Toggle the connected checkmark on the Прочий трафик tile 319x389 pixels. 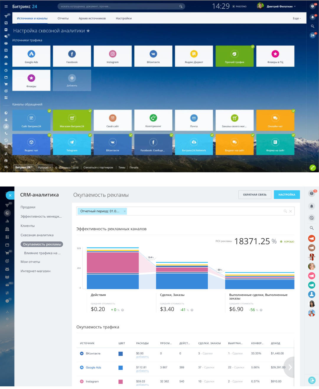253,46
